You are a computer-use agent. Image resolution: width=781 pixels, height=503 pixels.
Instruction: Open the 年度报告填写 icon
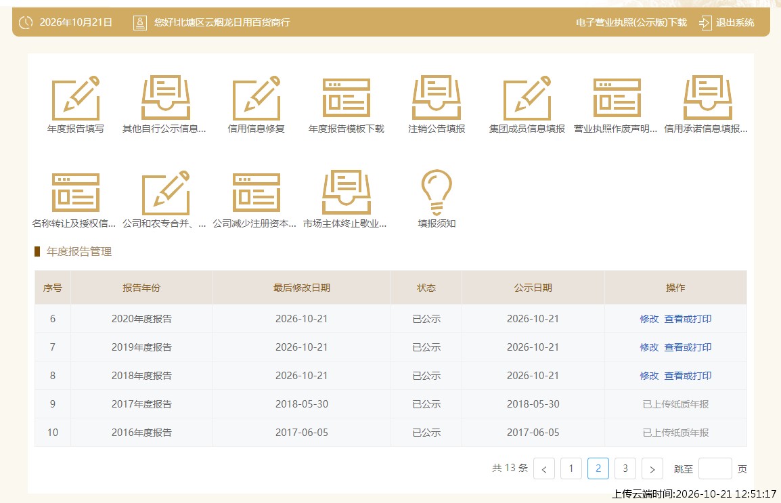(x=76, y=98)
